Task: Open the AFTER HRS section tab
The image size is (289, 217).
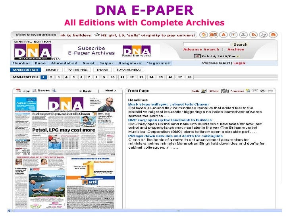Action: click(x=77, y=70)
